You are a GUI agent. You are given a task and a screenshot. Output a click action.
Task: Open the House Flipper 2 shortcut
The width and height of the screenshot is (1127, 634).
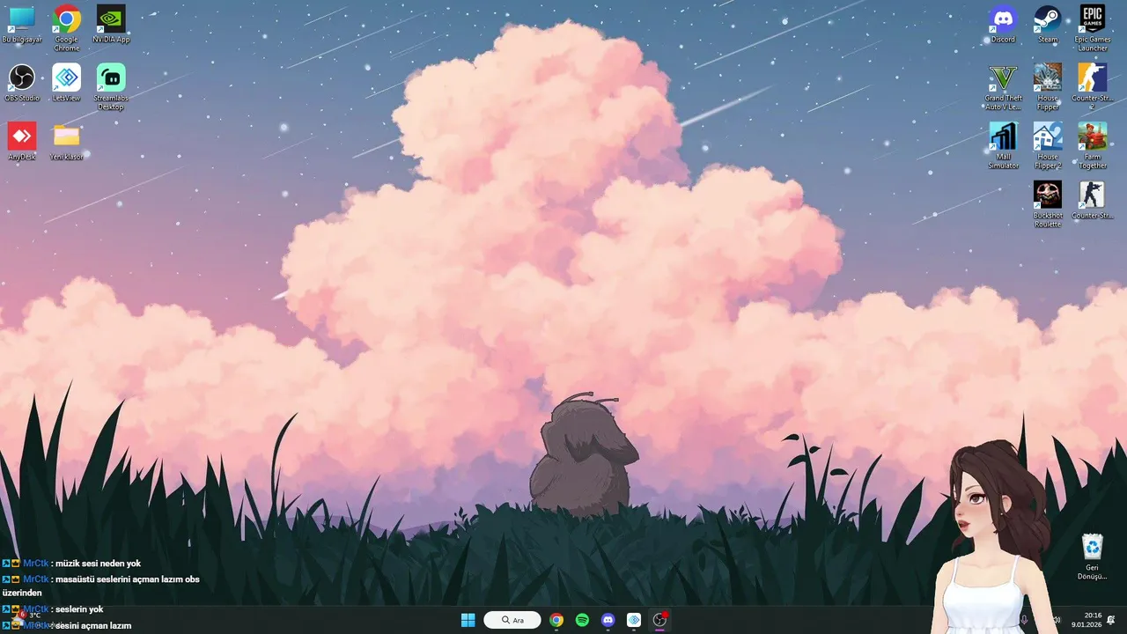1048,145
